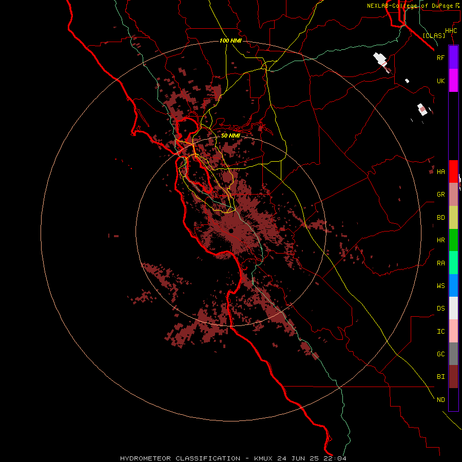This screenshot has width=462, height=462.
Task: Click the UK magenta legend color block
Action: pyautogui.click(x=453, y=81)
